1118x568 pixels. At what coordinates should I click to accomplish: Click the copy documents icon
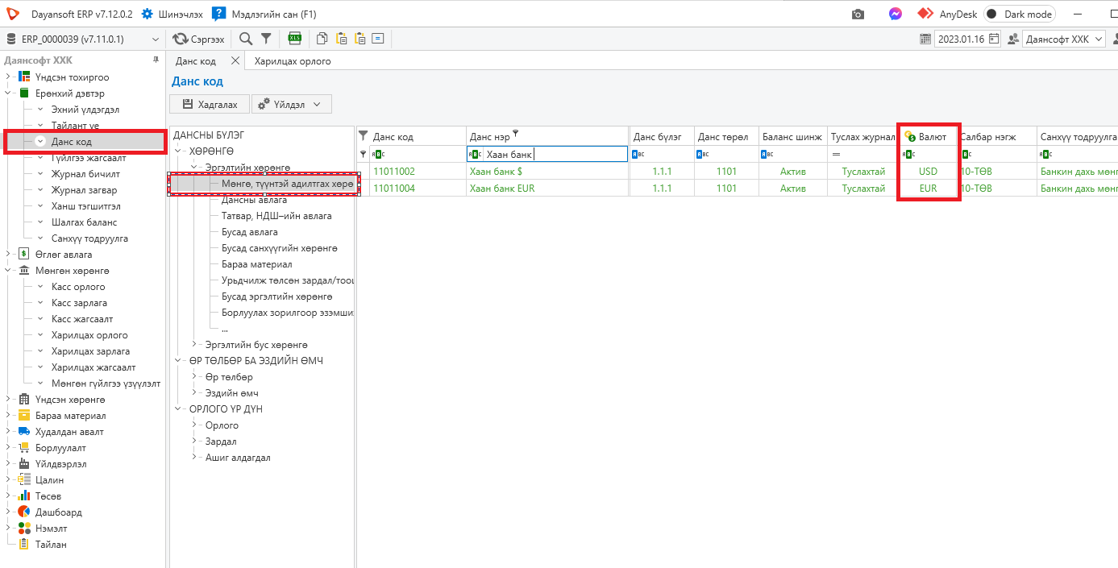(322, 39)
